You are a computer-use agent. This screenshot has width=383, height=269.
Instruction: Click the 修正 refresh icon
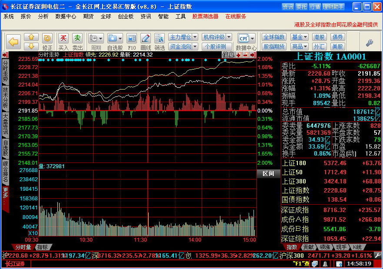pos(47,38)
